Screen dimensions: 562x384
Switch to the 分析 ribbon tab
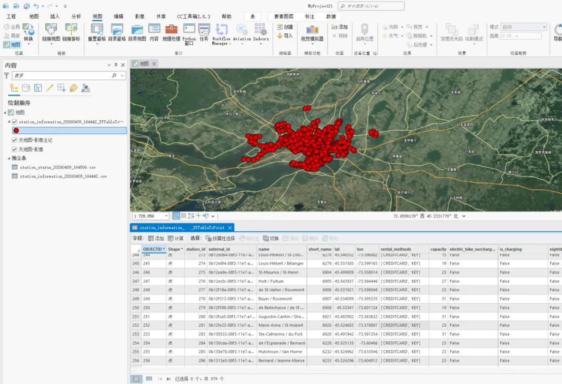click(x=76, y=16)
